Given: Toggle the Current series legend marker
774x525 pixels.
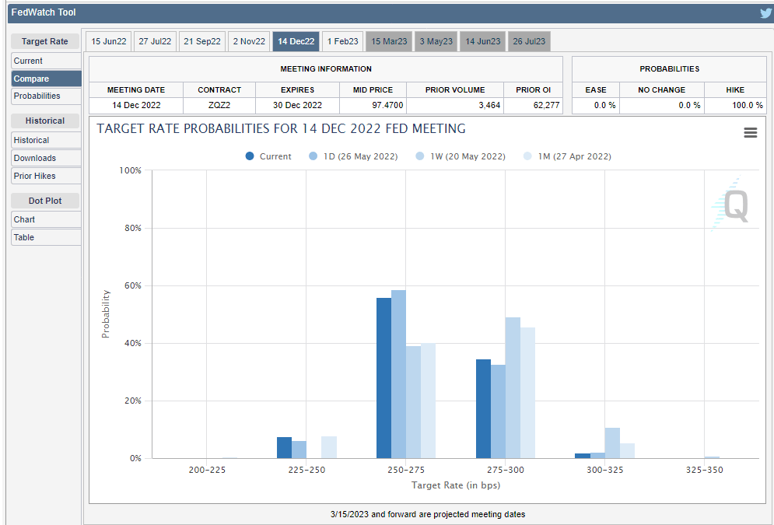Looking at the screenshot, I should click(250, 156).
